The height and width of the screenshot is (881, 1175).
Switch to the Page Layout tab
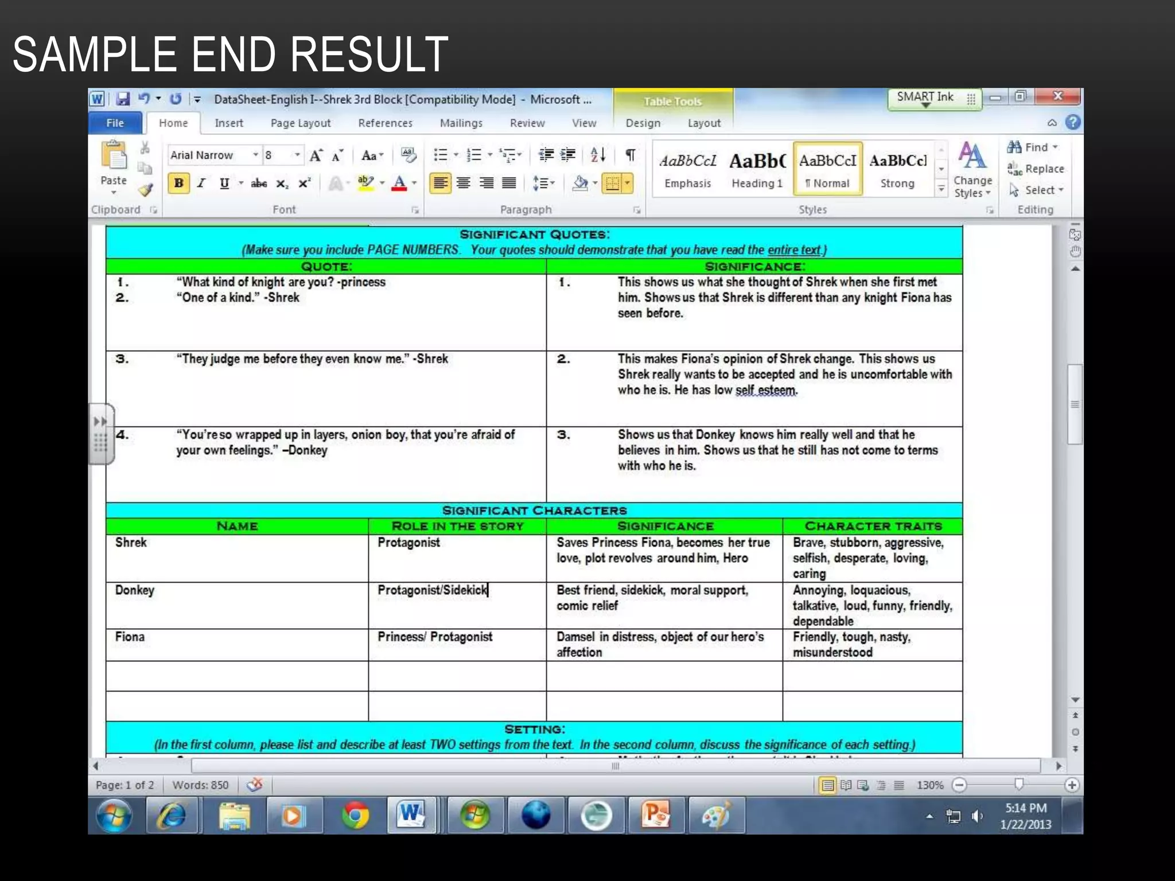[x=301, y=123]
